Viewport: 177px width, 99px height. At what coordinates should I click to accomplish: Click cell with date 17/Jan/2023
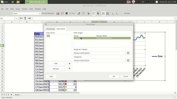(42, 87)
